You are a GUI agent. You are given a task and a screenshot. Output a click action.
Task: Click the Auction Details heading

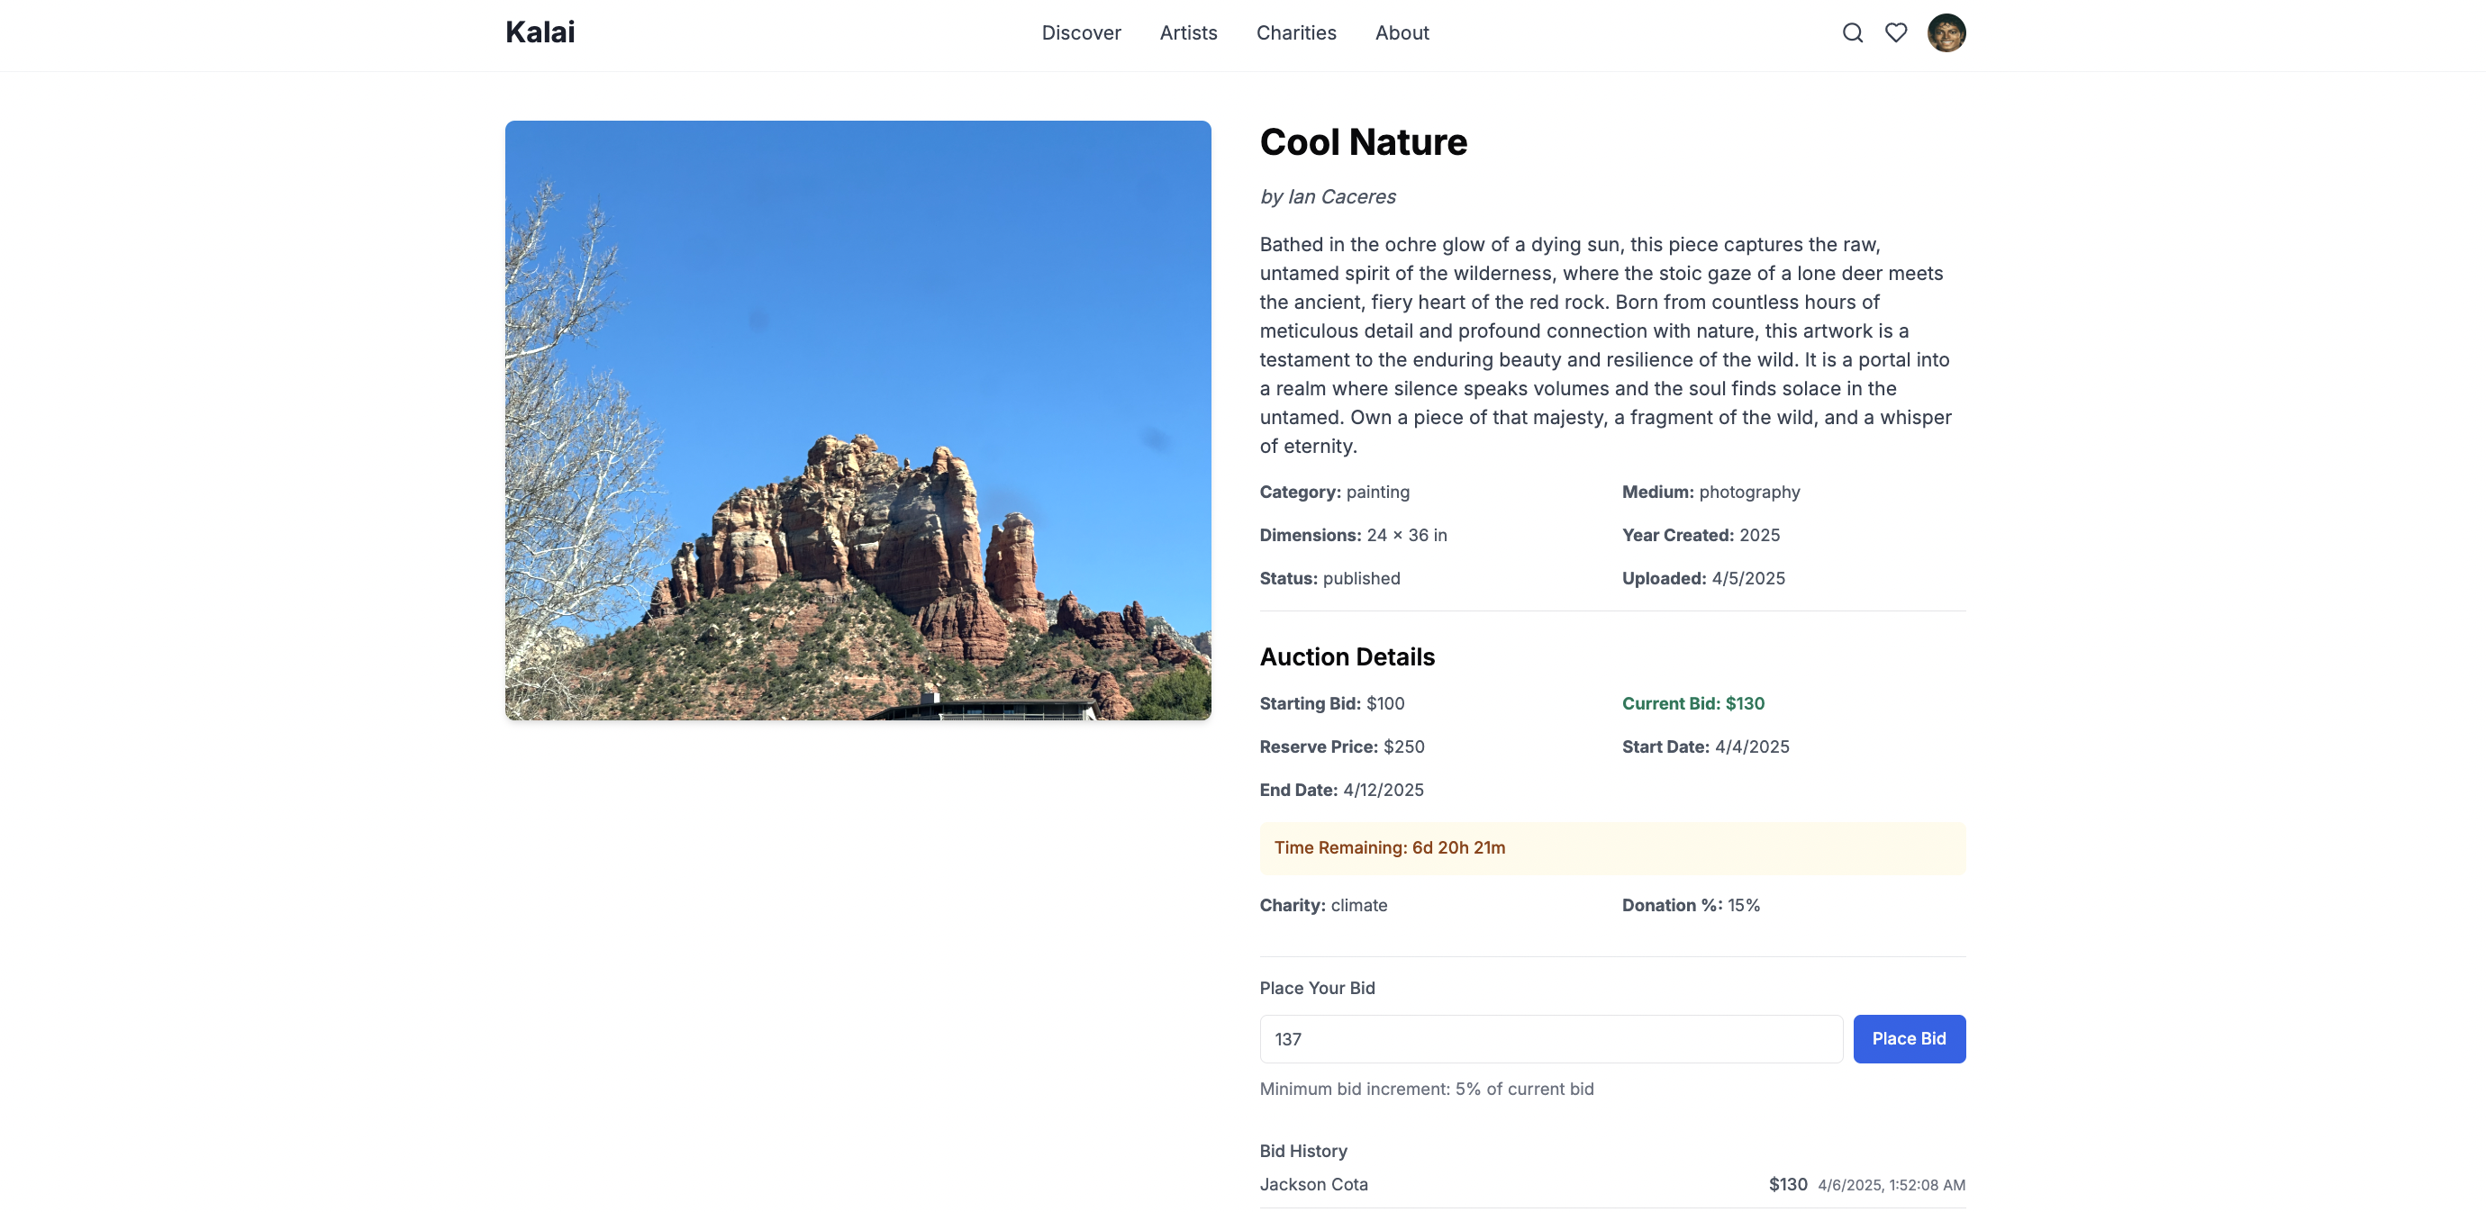click(x=1347, y=657)
